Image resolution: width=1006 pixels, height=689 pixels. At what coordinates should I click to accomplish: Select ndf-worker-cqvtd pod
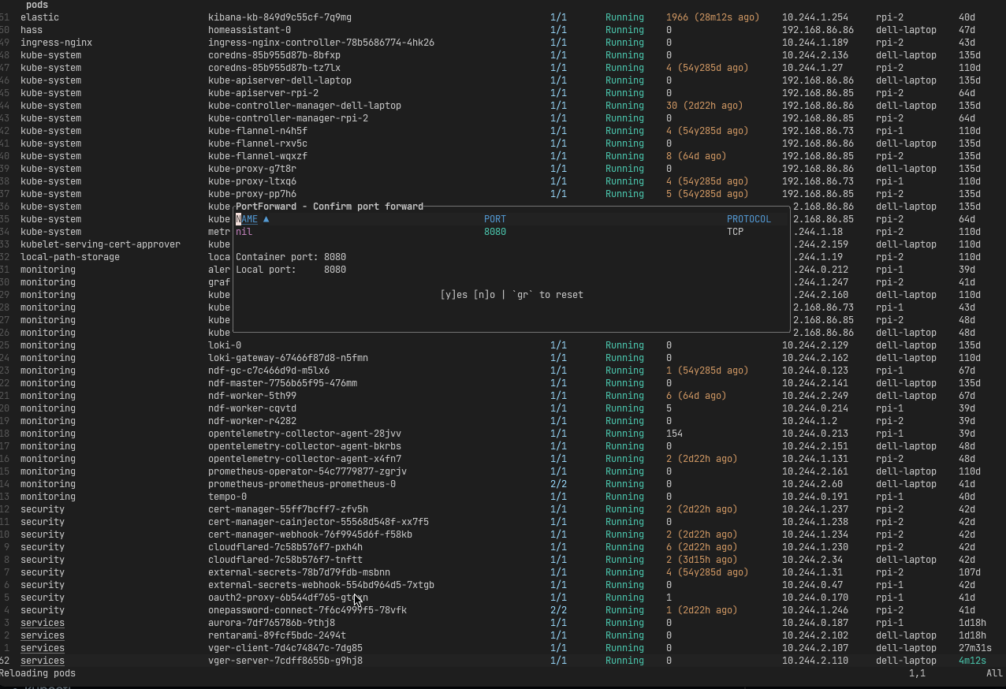(252, 408)
